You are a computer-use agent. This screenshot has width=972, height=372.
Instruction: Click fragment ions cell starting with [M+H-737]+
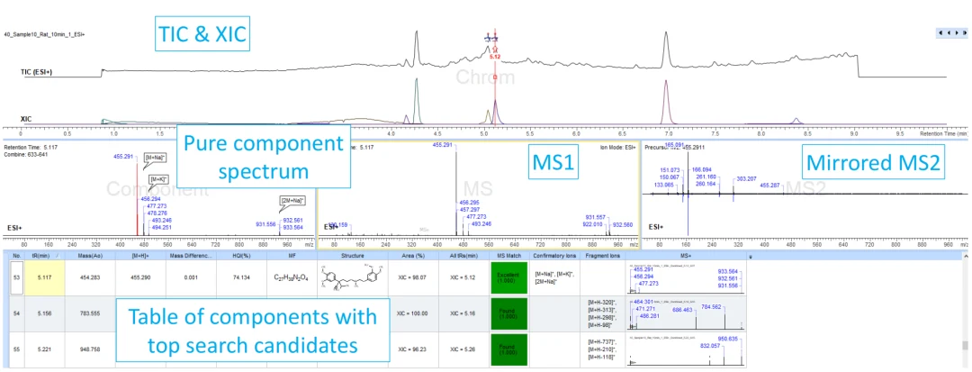pyautogui.click(x=602, y=349)
